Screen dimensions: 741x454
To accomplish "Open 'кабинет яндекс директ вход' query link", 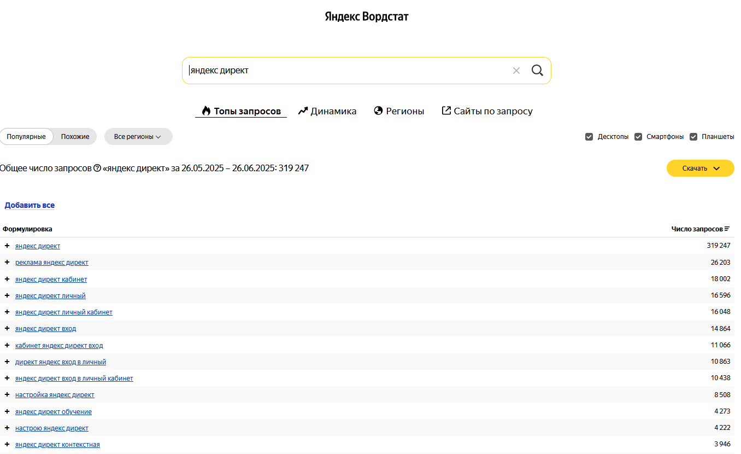I will [x=59, y=345].
